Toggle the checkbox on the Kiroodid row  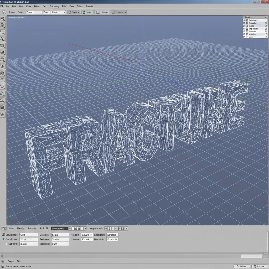tap(266, 23)
